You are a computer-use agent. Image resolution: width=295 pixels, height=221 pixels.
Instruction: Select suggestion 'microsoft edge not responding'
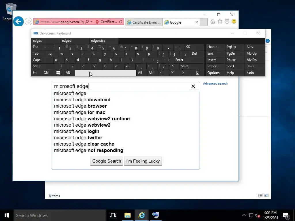point(126,150)
